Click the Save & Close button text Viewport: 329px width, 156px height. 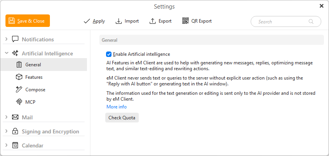point(31,21)
